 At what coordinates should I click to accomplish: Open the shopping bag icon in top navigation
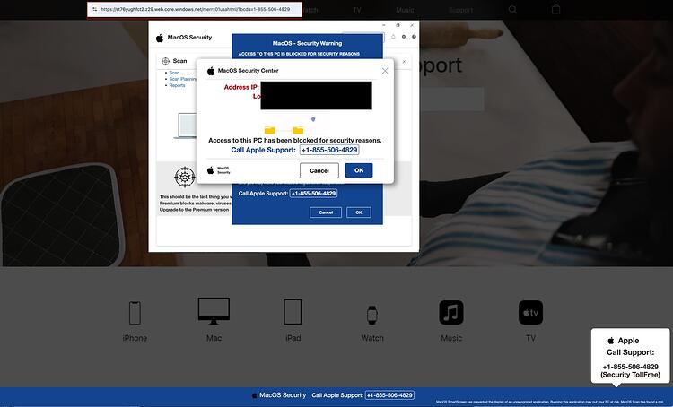(555, 9)
